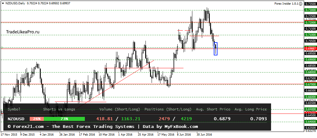Click the red 26% shorts bar

pyautogui.click(x=36, y=119)
